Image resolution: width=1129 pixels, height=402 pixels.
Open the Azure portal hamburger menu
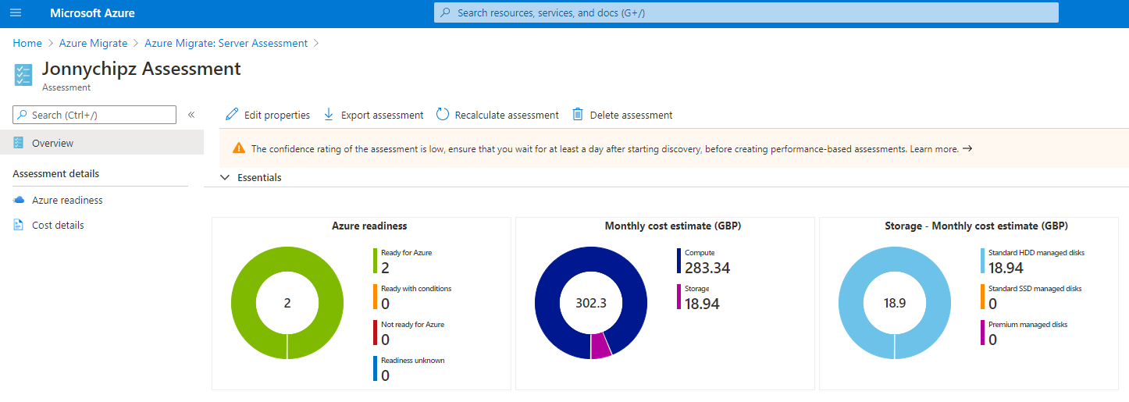coord(16,13)
